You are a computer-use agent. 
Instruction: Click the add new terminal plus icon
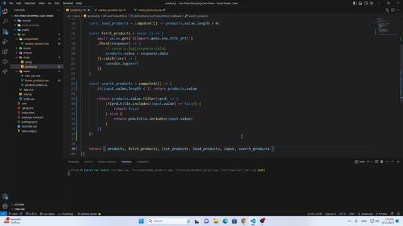[x=368, y=162]
